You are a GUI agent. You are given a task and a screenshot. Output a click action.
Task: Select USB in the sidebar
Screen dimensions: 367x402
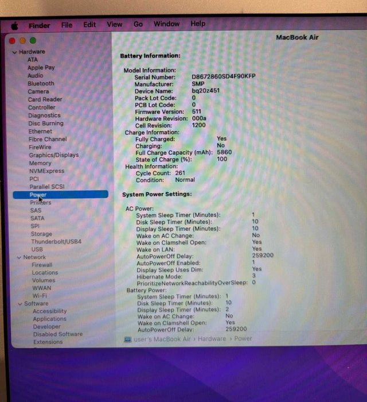37,249
